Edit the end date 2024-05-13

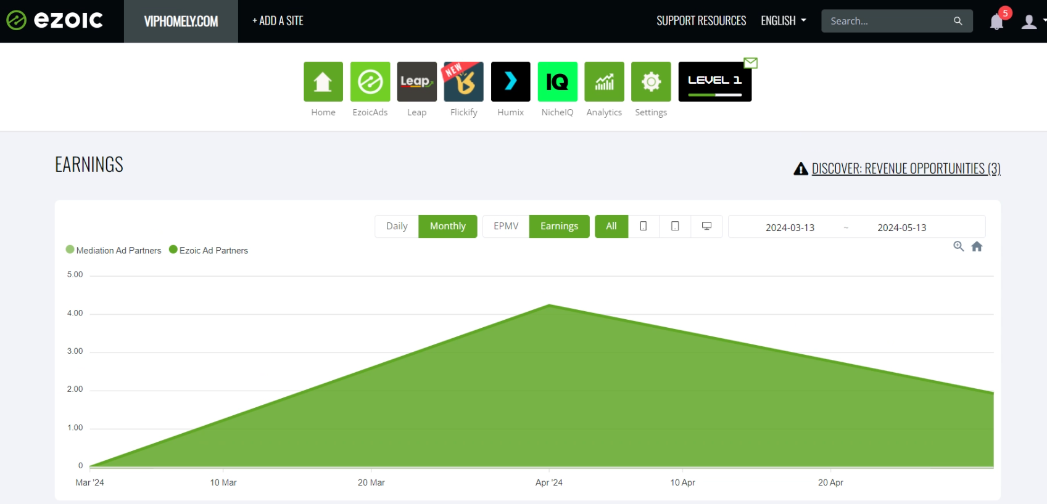[902, 227]
